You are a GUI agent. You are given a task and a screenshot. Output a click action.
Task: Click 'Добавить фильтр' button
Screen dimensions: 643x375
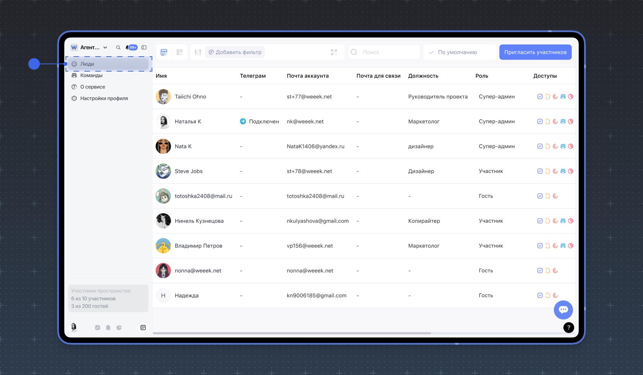click(x=235, y=52)
